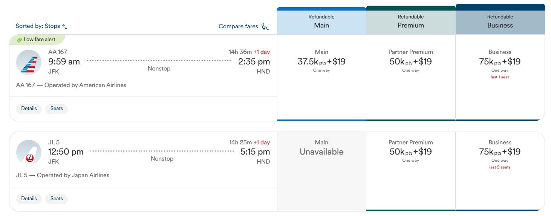
Task: Open Details for flight JL 5
Action: [x=29, y=199]
